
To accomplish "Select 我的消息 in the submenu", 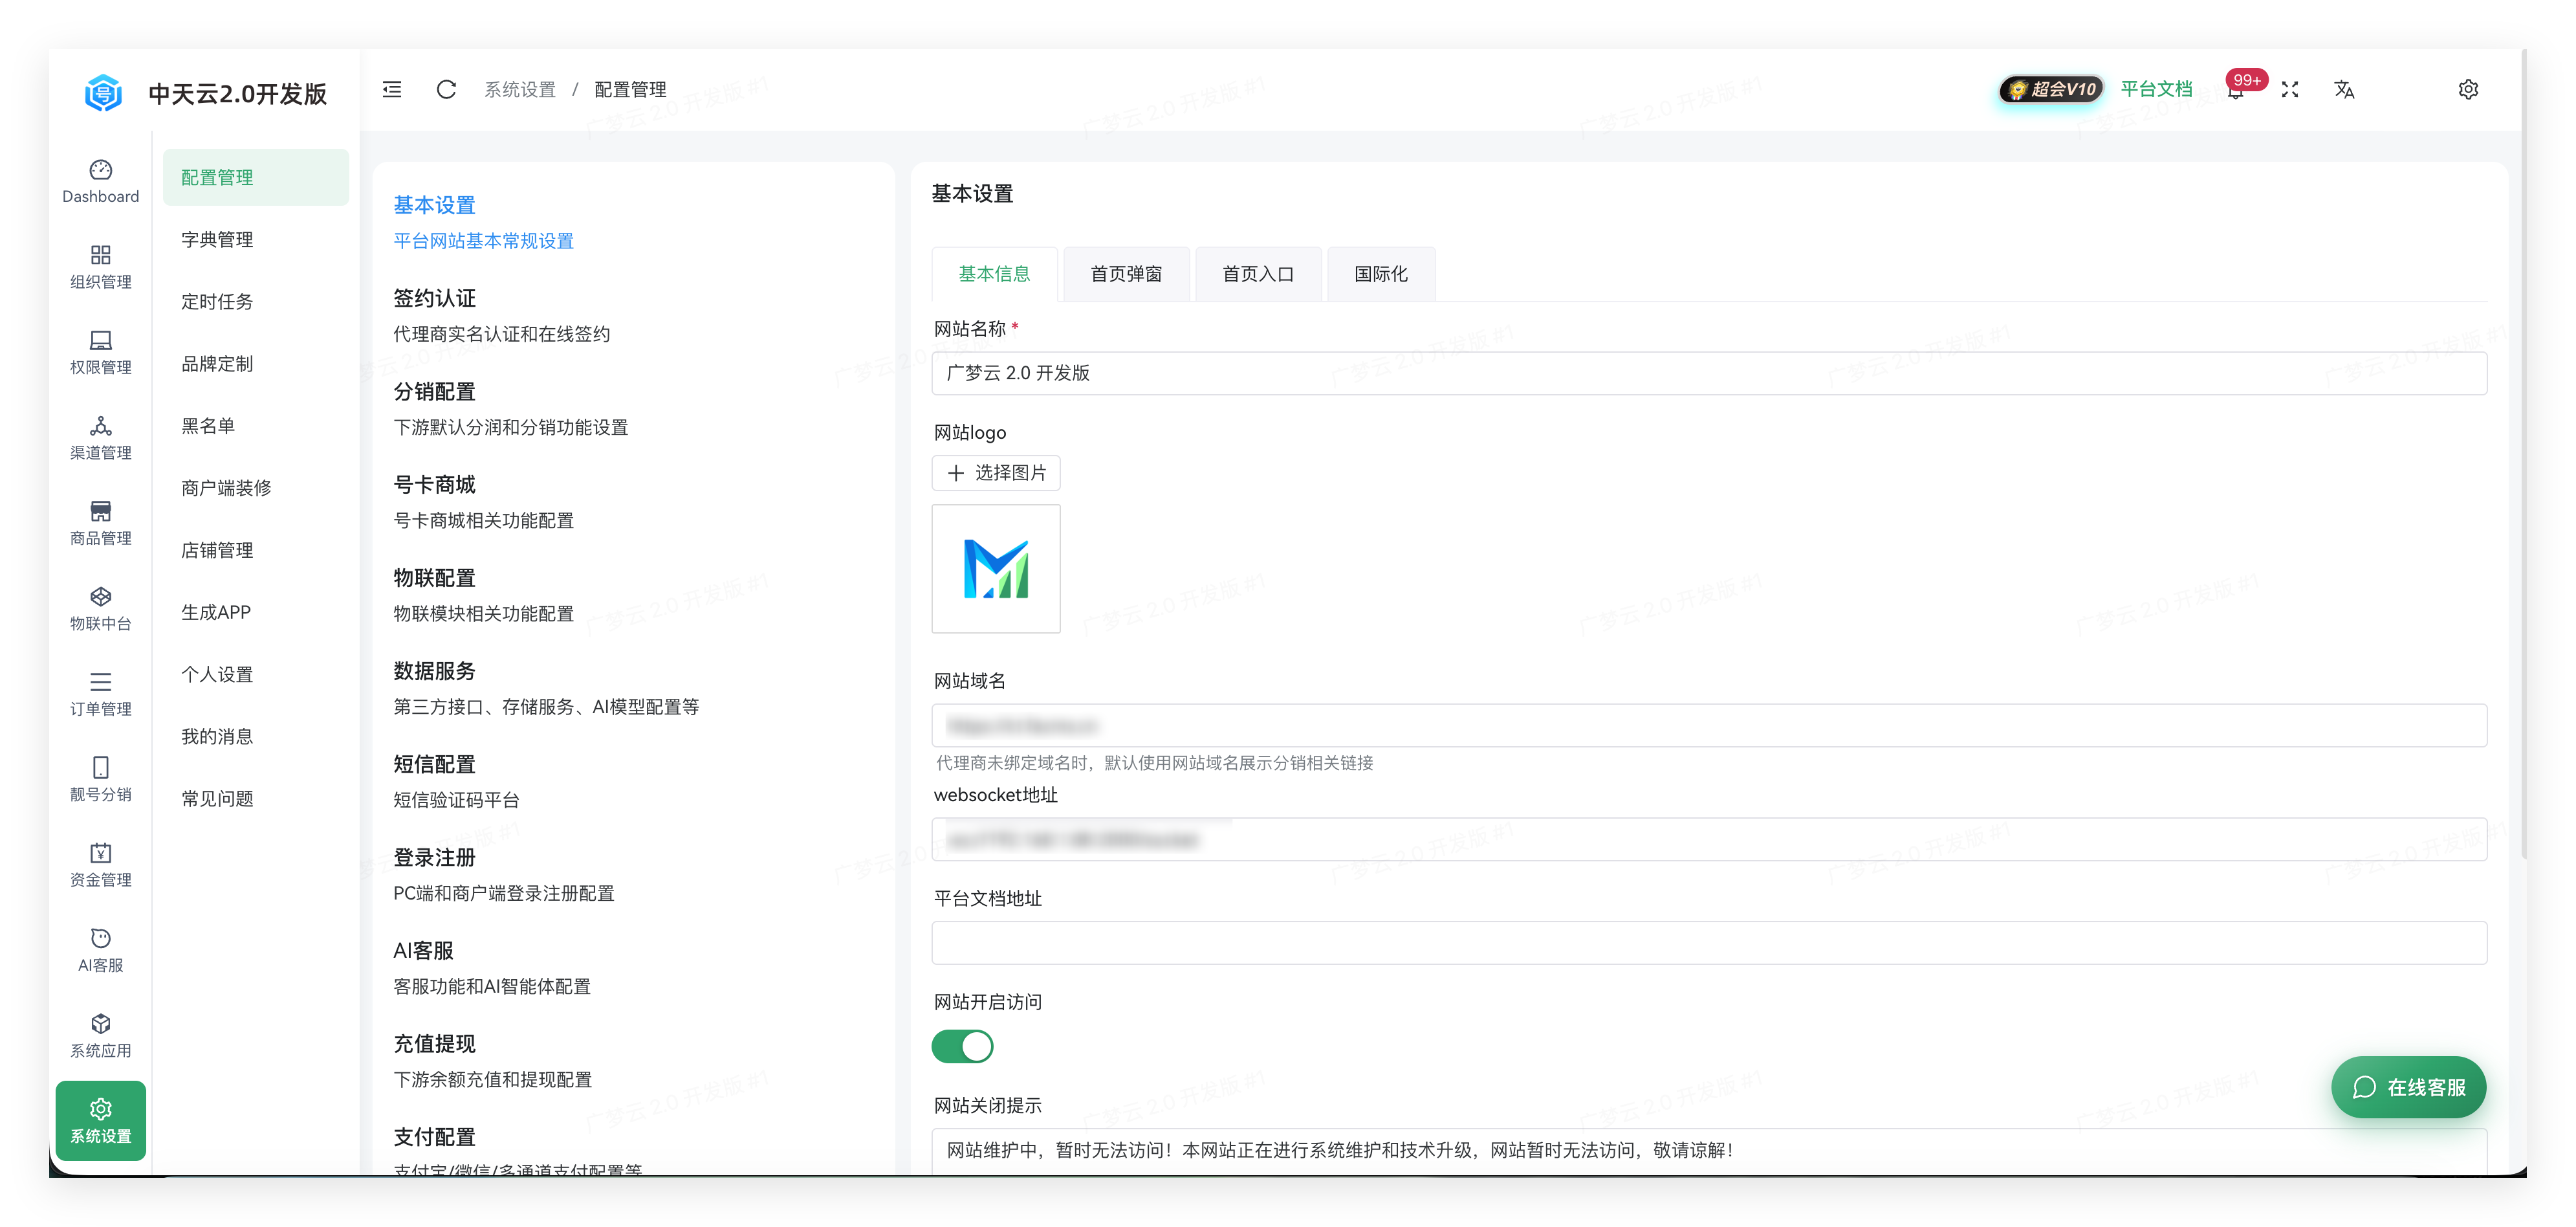I will click(256, 736).
